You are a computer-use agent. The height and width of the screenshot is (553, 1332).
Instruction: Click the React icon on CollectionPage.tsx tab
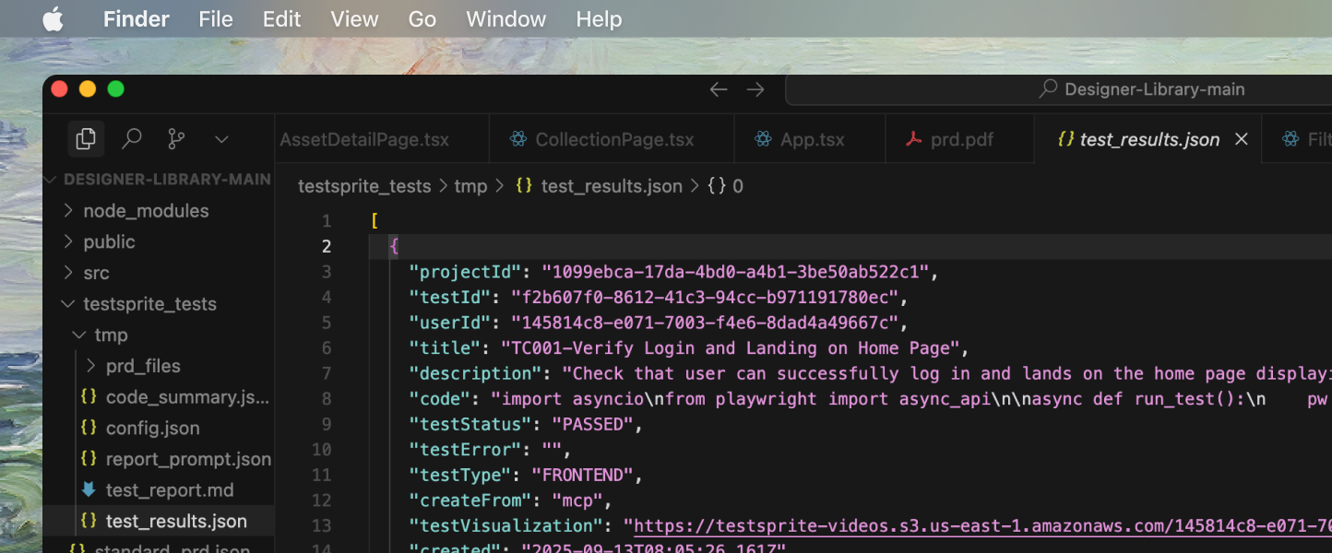(518, 139)
